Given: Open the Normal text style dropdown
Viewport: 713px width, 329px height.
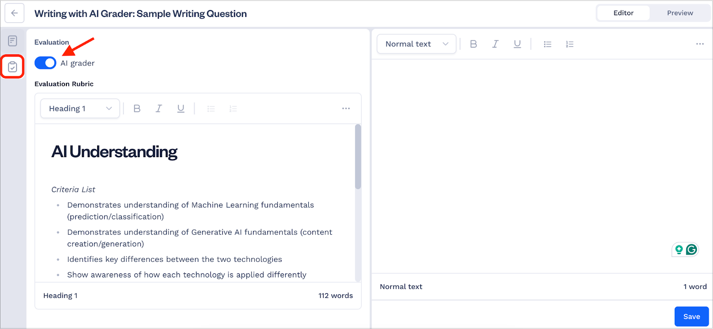Looking at the screenshot, I should tap(416, 44).
